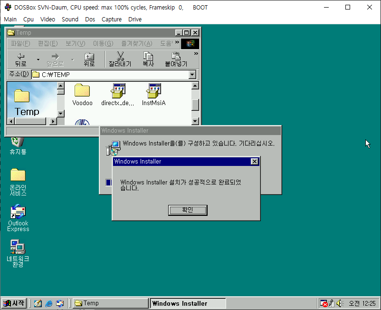The width and height of the screenshot is (381, 310).
Task: Open the forward history dropdown arrow
Action: pos(72,59)
